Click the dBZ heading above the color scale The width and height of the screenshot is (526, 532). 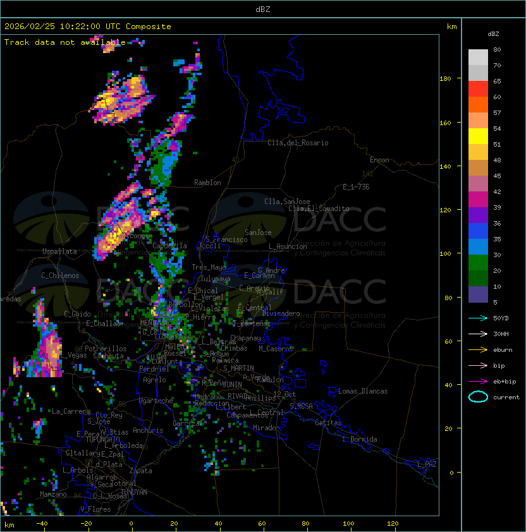click(x=493, y=34)
